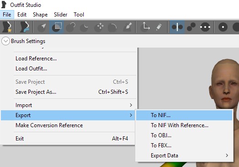Select the Inflate brush tool icon

(70, 27)
